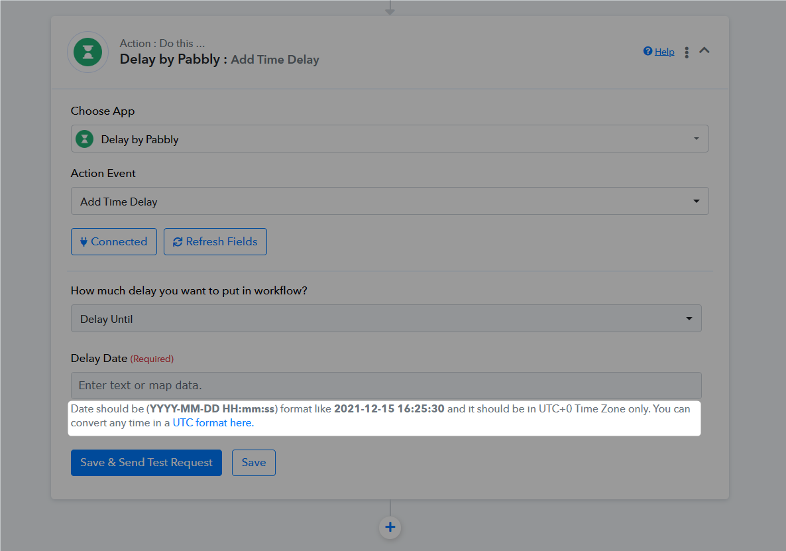
Task: Add a new step with plus icon
Action: [390, 527]
